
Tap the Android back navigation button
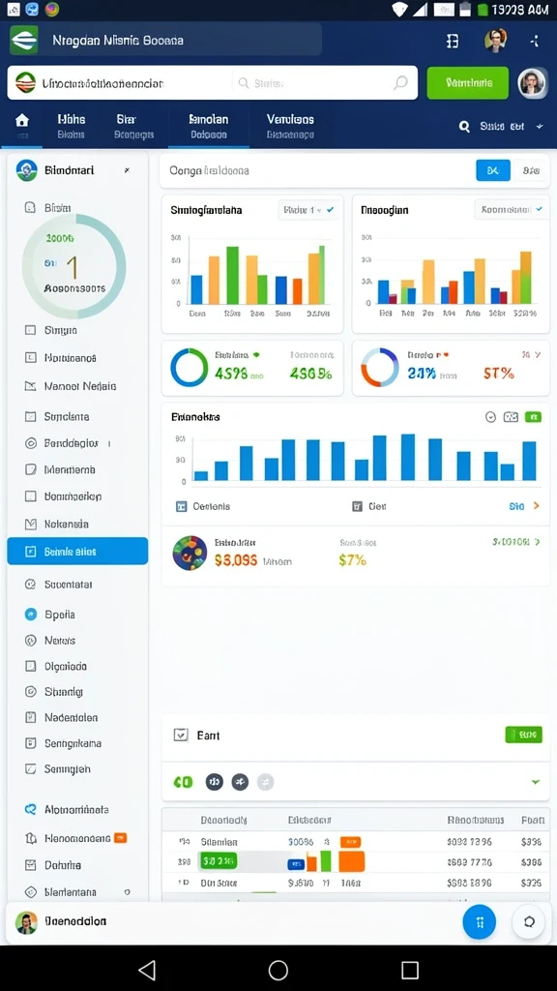(x=147, y=970)
